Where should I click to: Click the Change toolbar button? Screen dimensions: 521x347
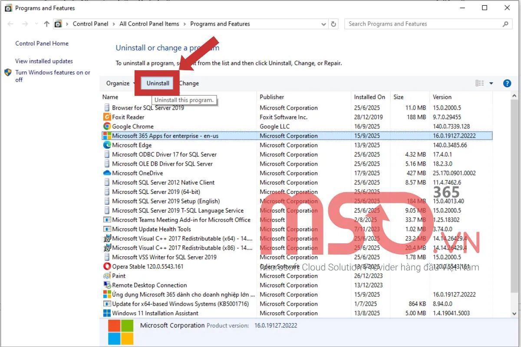189,83
